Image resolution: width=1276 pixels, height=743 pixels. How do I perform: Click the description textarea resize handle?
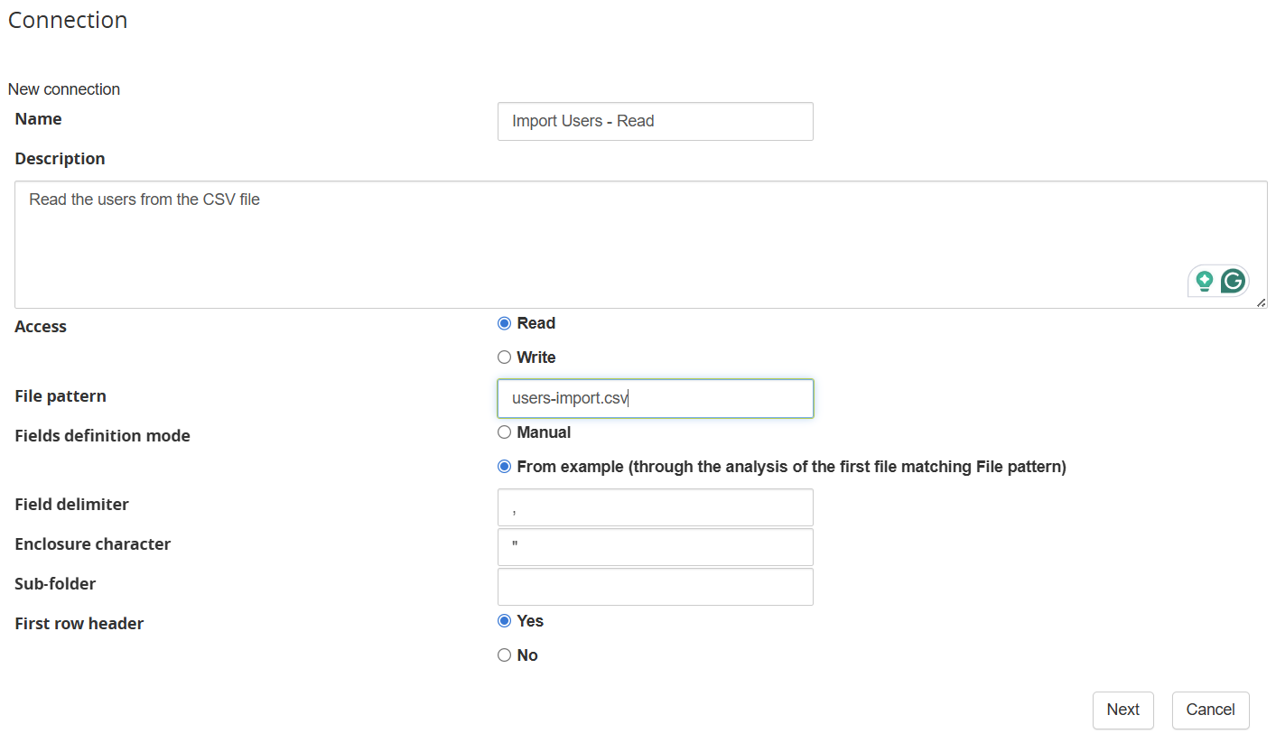click(x=1261, y=302)
